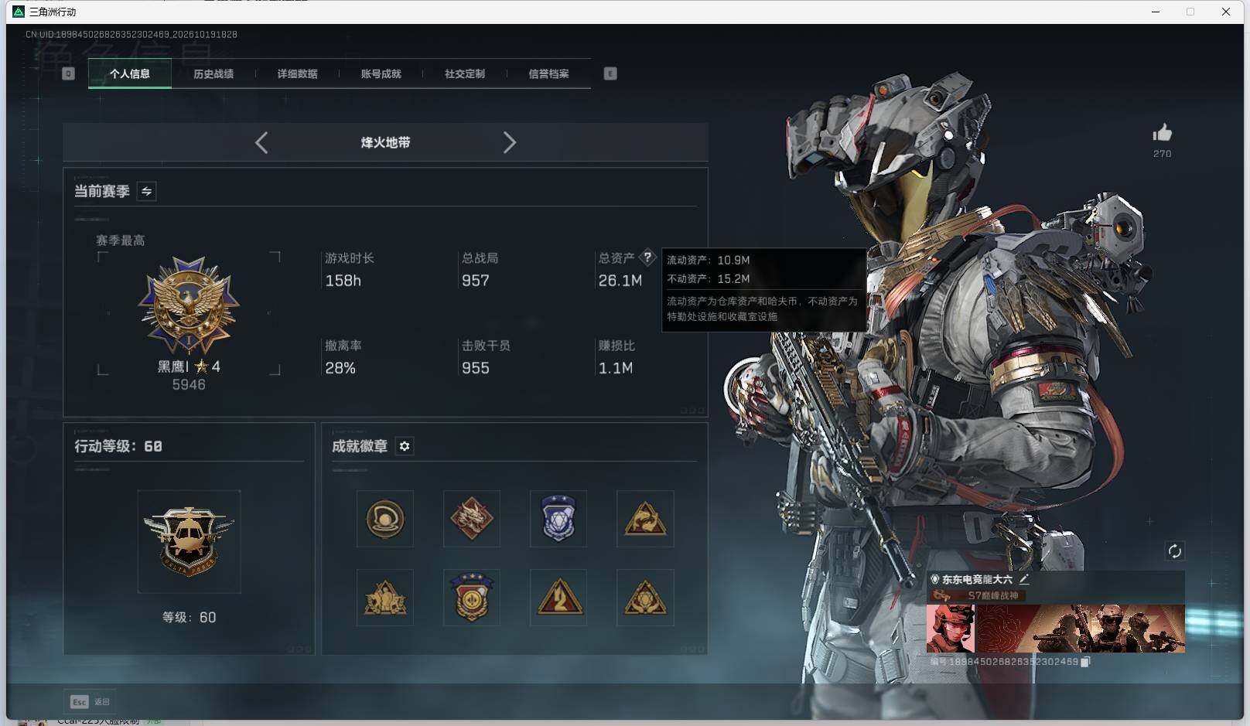Select the top-right orange triangle badge
This screenshot has height=726, width=1250.
(x=645, y=519)
